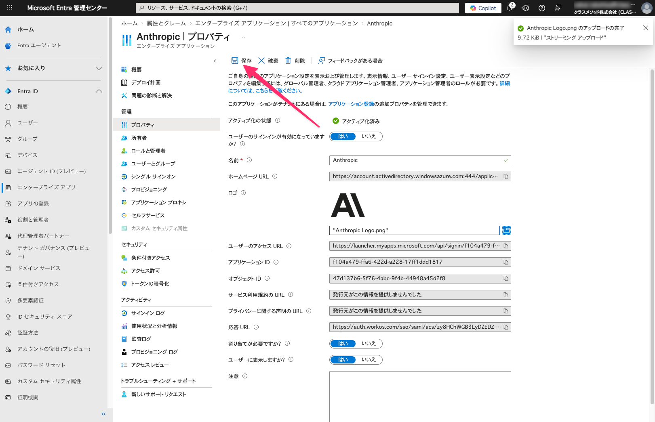
Task: Open the Copilot button
Action: pyautogui.click(x=483, y=8)
